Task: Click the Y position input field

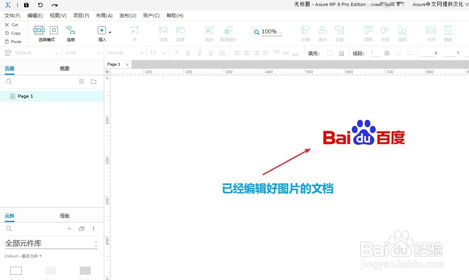Action: pyautogui.click(x=450, y=53)
